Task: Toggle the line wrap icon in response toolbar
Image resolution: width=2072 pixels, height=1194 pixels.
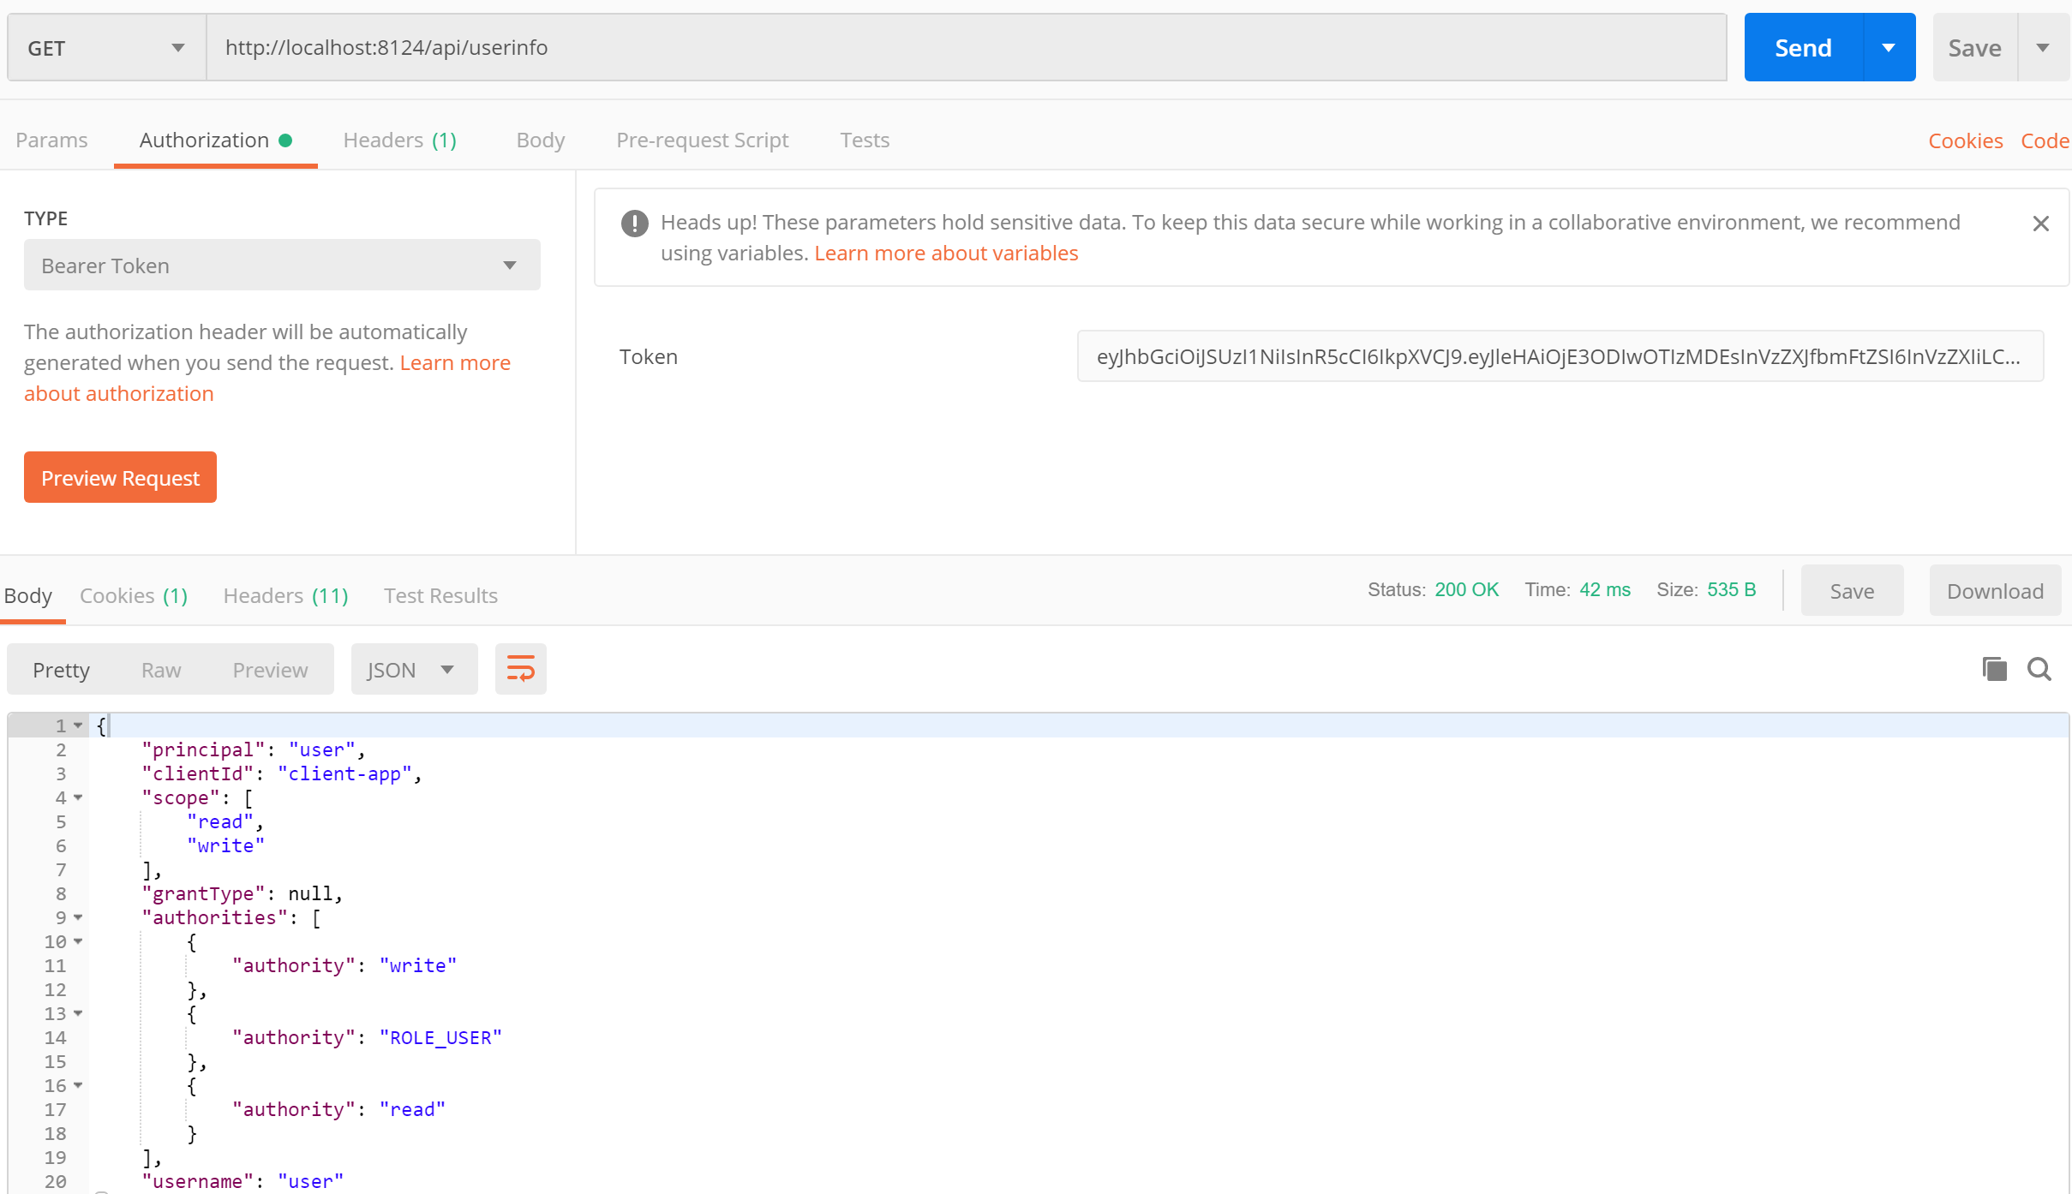Action: tap(520, 669)
